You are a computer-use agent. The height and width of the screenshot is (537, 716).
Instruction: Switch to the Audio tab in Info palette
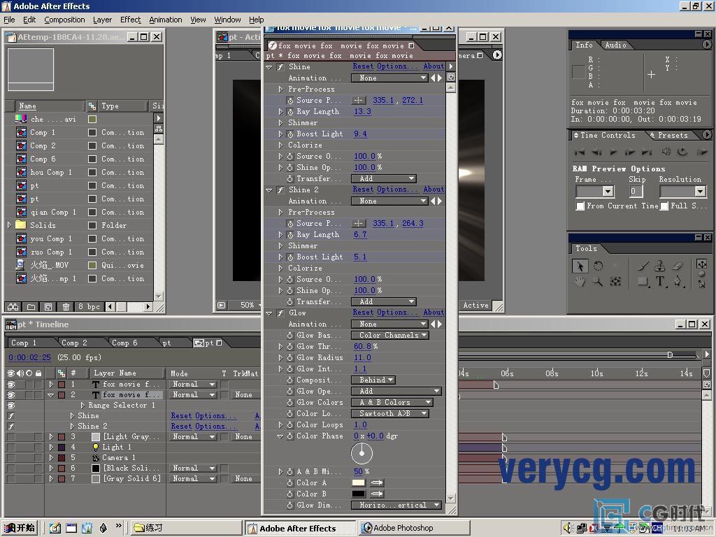click(x=615, y=45)
